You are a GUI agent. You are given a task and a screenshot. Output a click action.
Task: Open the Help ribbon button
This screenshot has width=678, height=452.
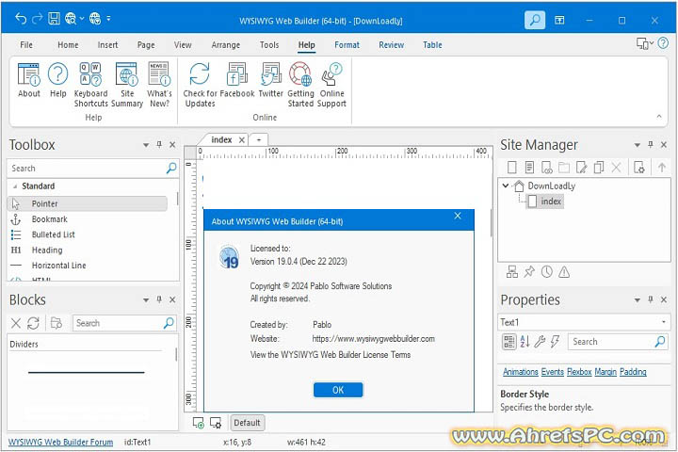[x=58, y=80]
